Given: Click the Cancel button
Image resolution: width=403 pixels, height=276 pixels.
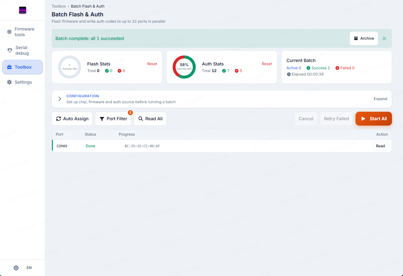Looking at the screenshot, I should point(306,119).
